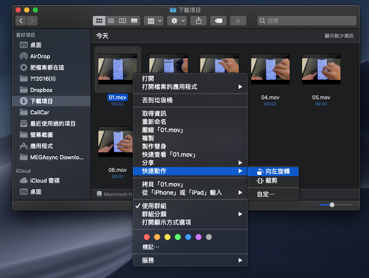Choose 重新命名 in context menu

[190, 122]
